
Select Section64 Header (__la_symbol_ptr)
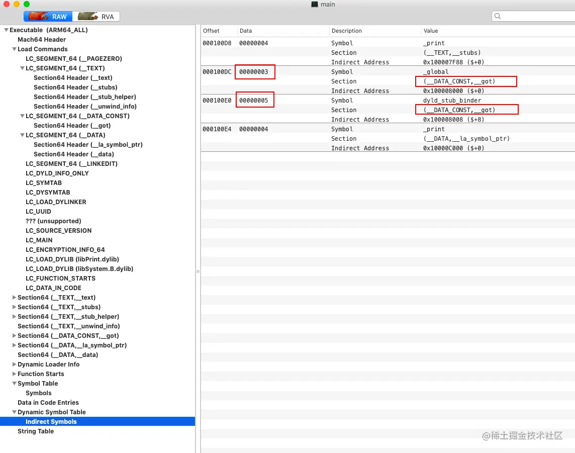pos(88,144)
